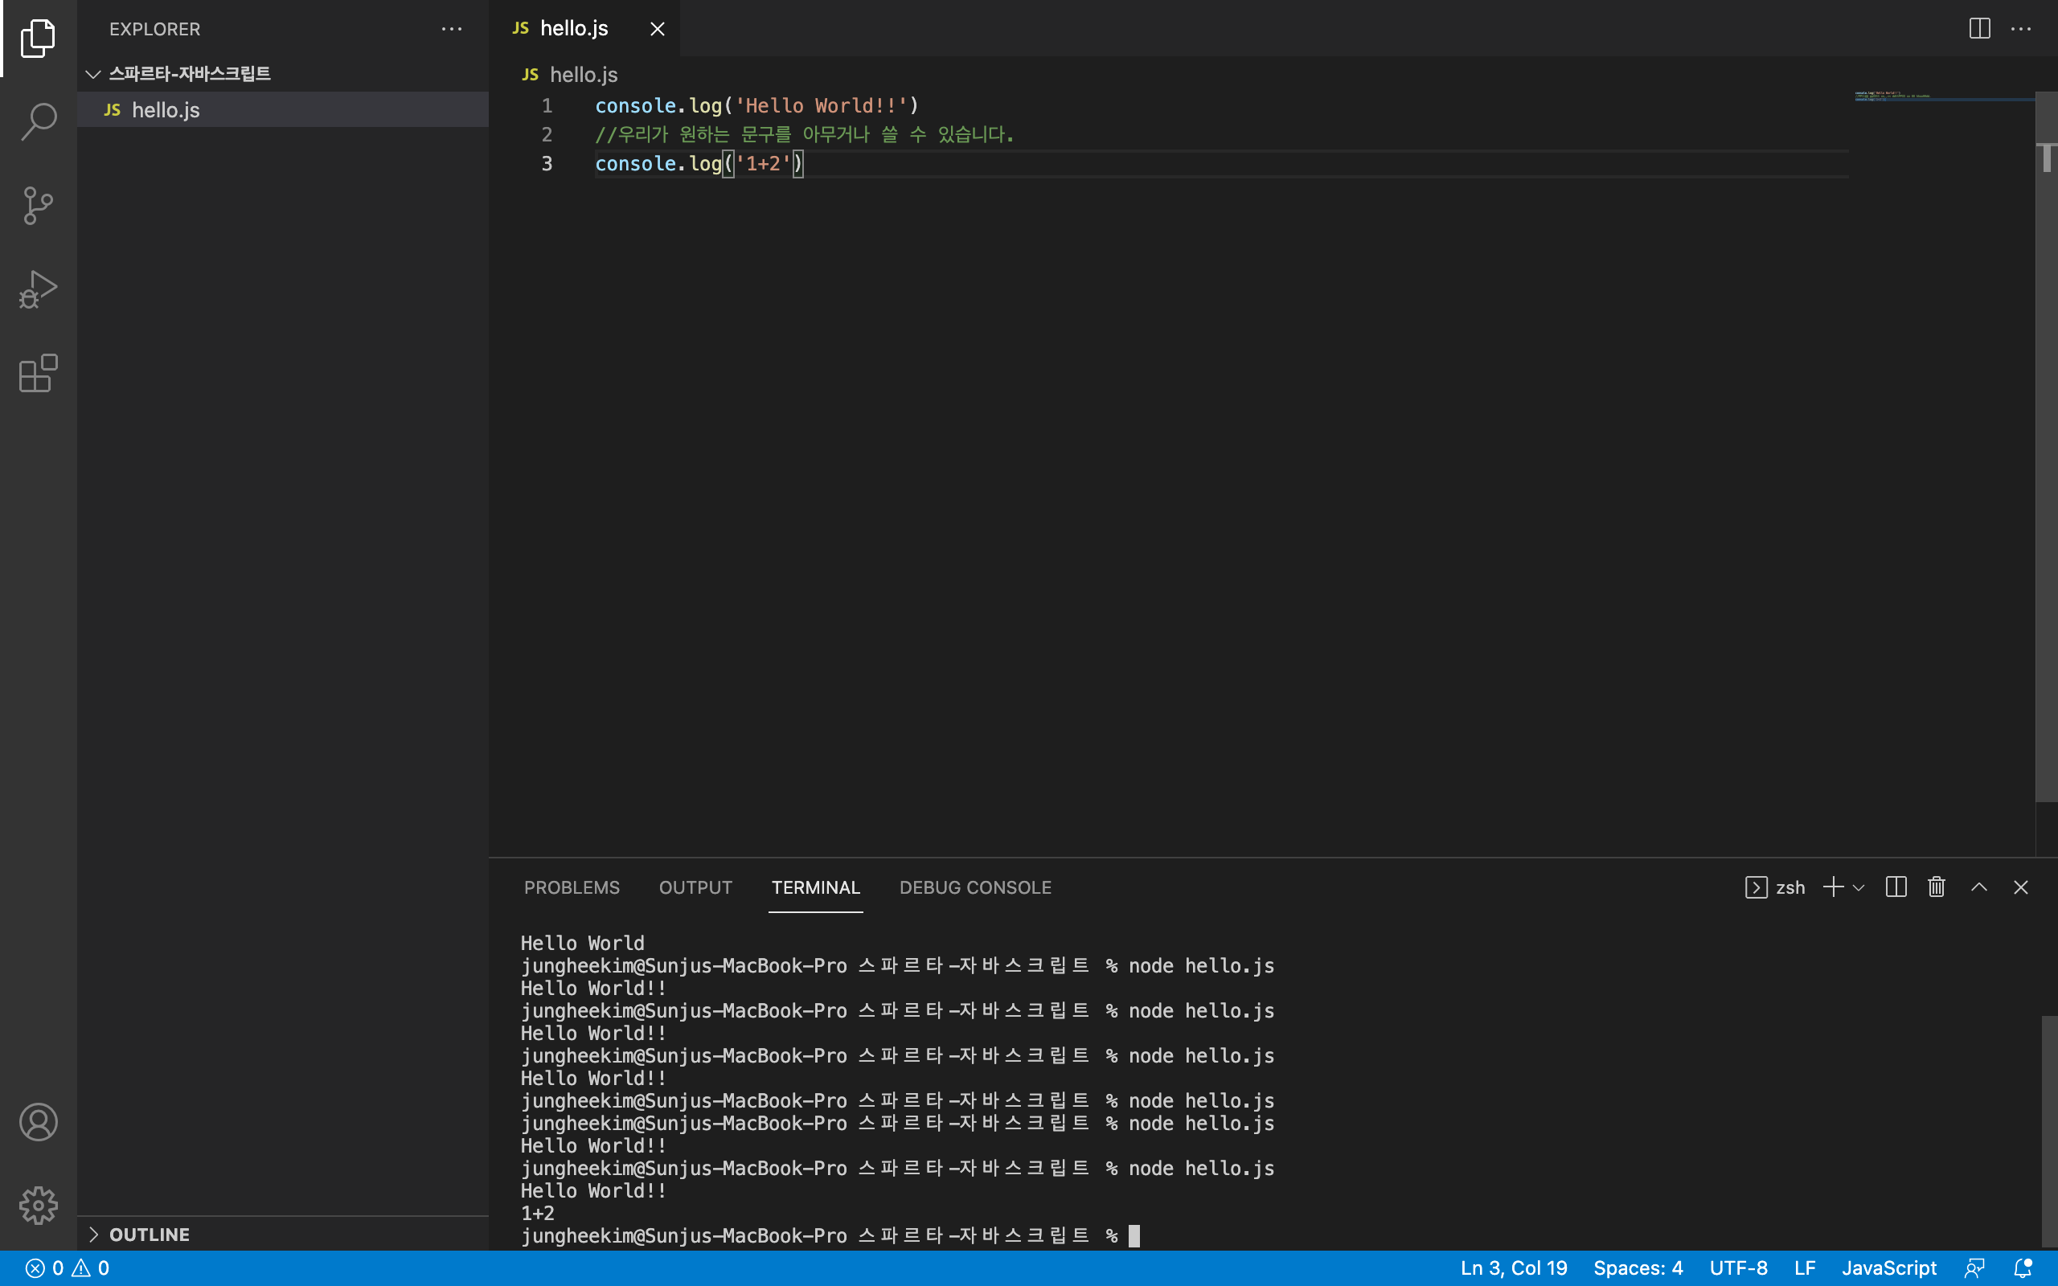Select hello.js in the Explorer tree
This screenshot has width=2058, height=1286.
point(166,110)
